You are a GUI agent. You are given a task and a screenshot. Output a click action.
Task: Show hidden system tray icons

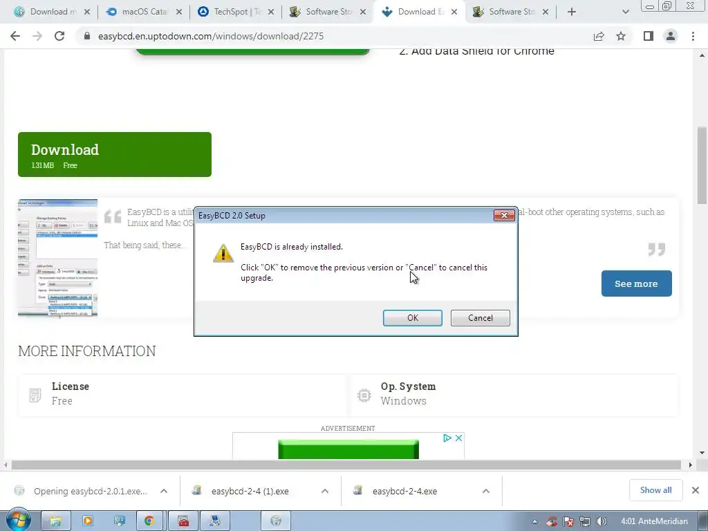tap(534, 521)
